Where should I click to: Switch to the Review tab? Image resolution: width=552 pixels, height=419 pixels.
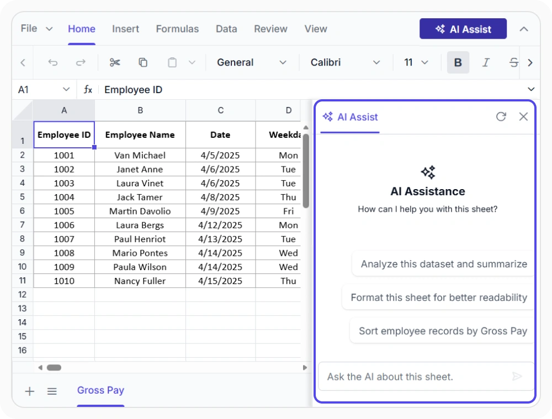pyautogui.click(x=270, y=29)
